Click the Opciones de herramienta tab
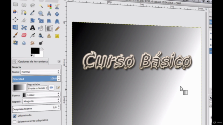This screenshot has height=125, width=223. click(30, 61)
